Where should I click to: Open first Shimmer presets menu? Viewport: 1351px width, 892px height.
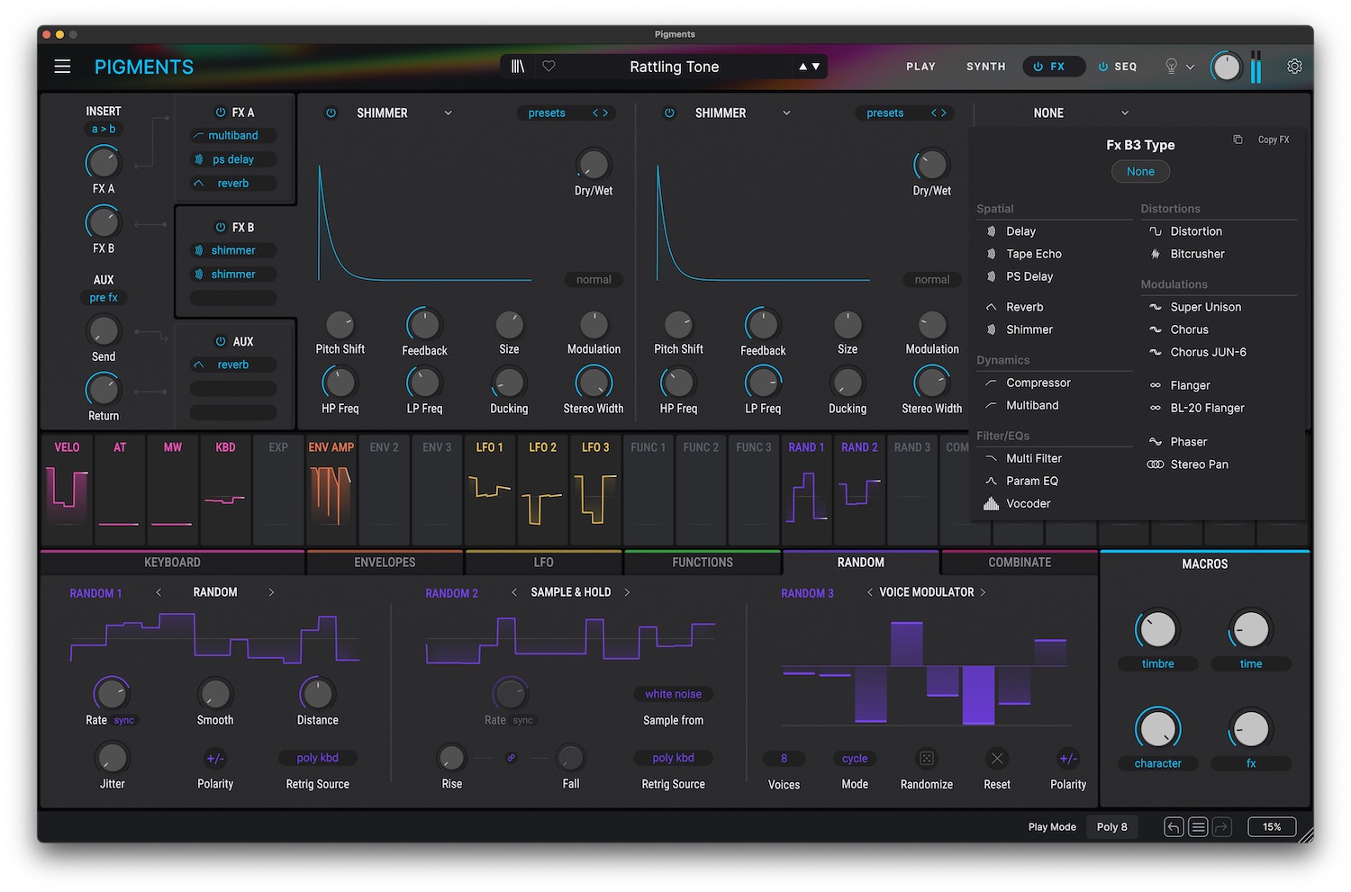tap(547, 113)
